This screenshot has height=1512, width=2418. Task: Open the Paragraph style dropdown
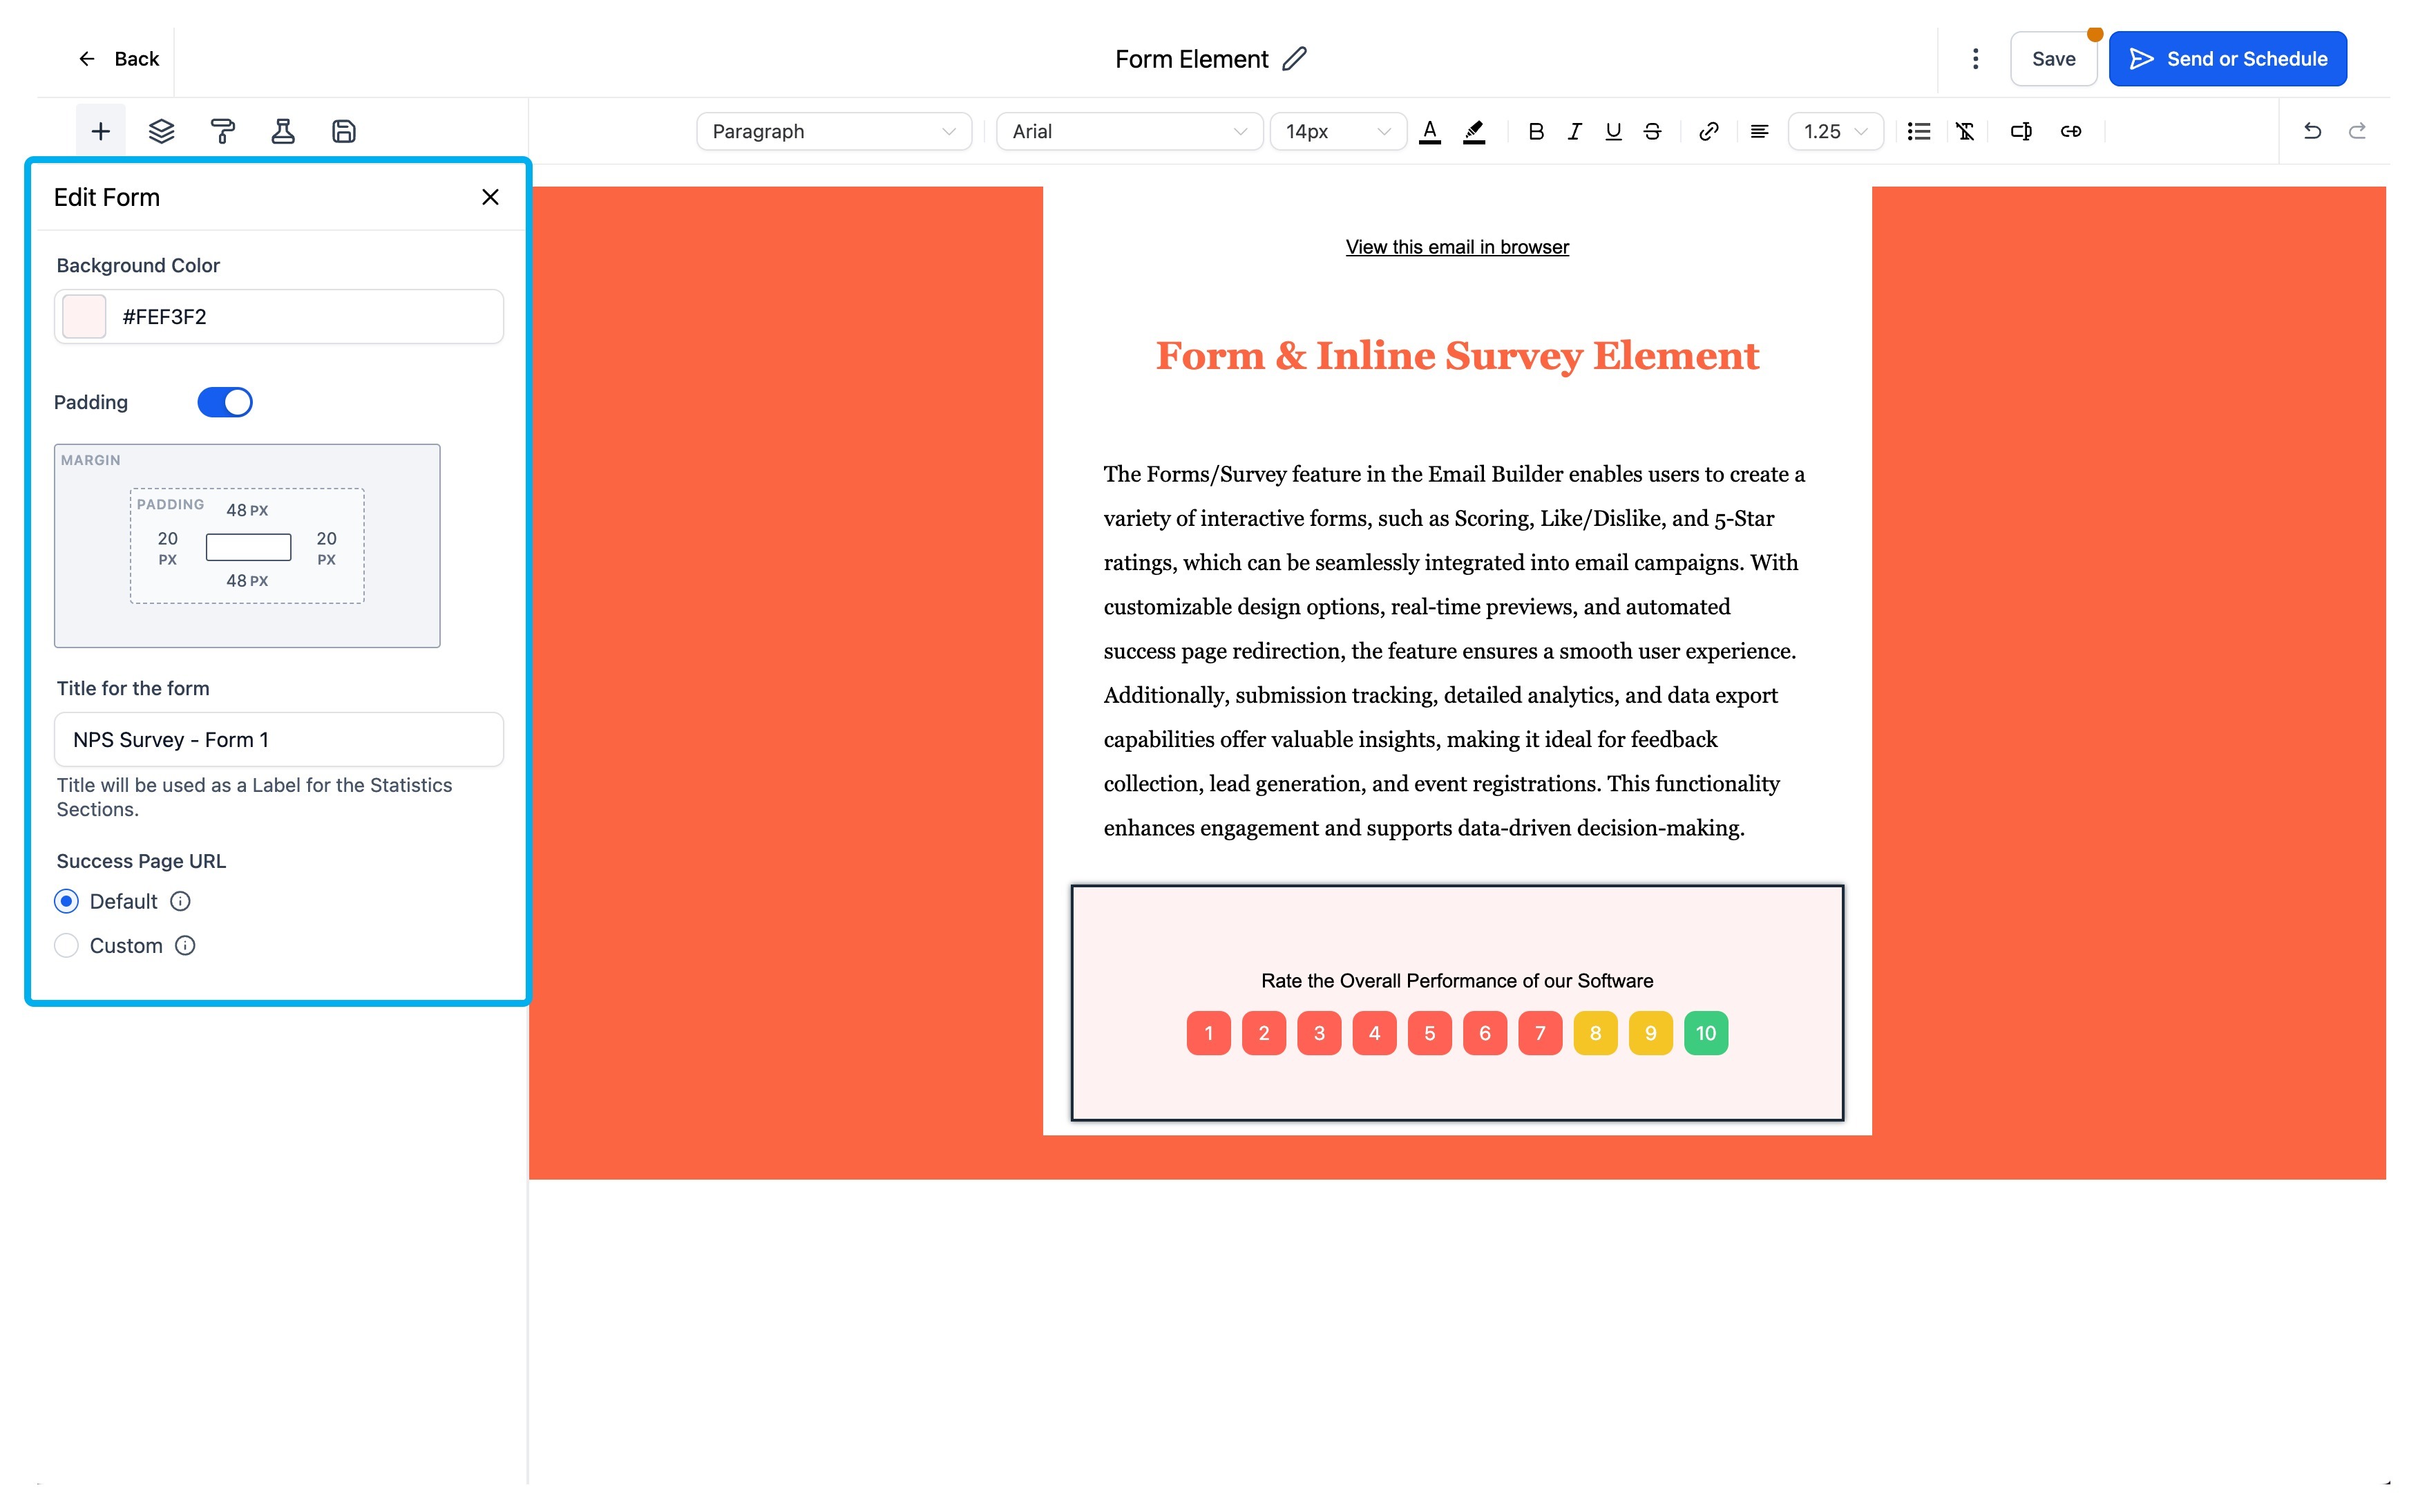(832, 131)
